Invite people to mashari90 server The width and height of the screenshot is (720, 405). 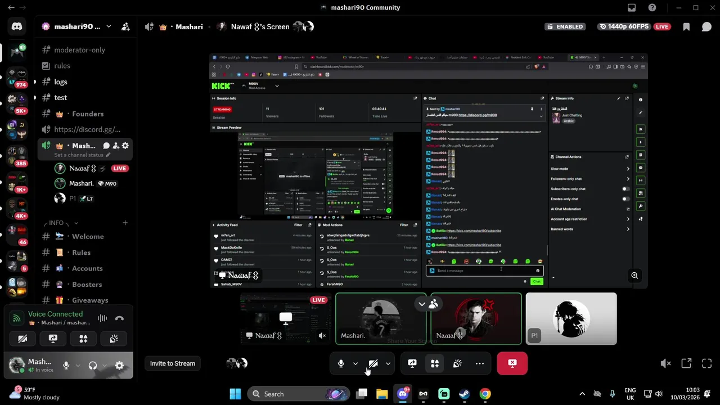pyautogui.click(x=125, y=26)
